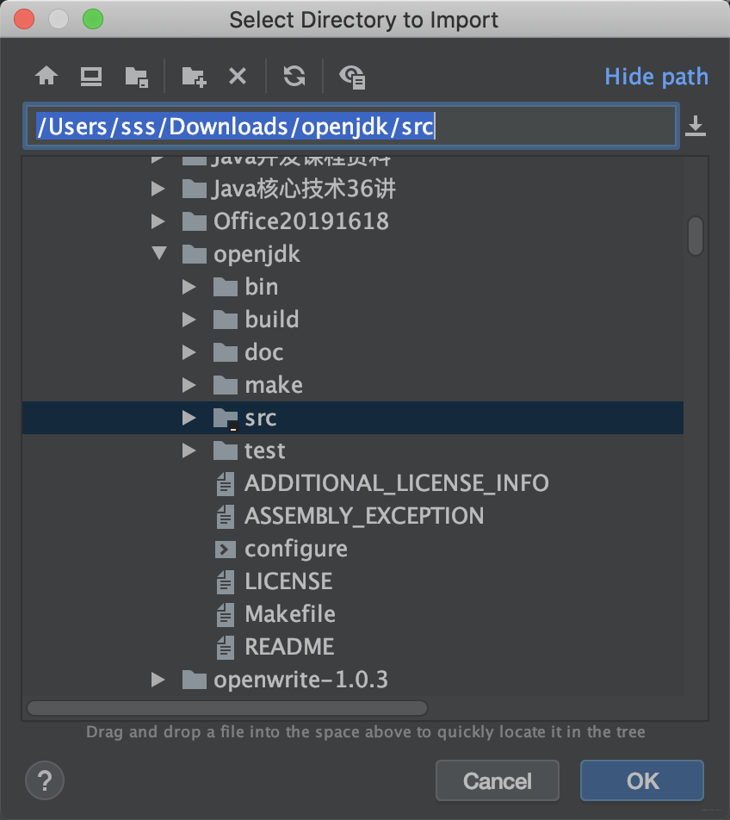730x820 pixels.
Task: Refresh the directory tree icon
Action: pyautogui.click(x=294, y=77)
